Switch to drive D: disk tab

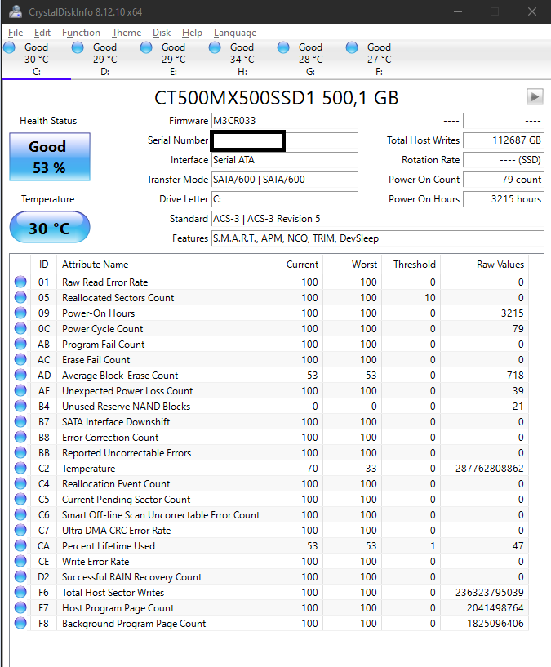[x=104, y=59]
